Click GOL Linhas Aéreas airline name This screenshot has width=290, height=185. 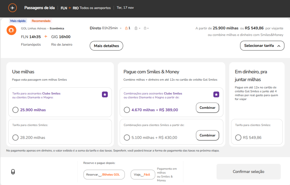tap(34, 29)
